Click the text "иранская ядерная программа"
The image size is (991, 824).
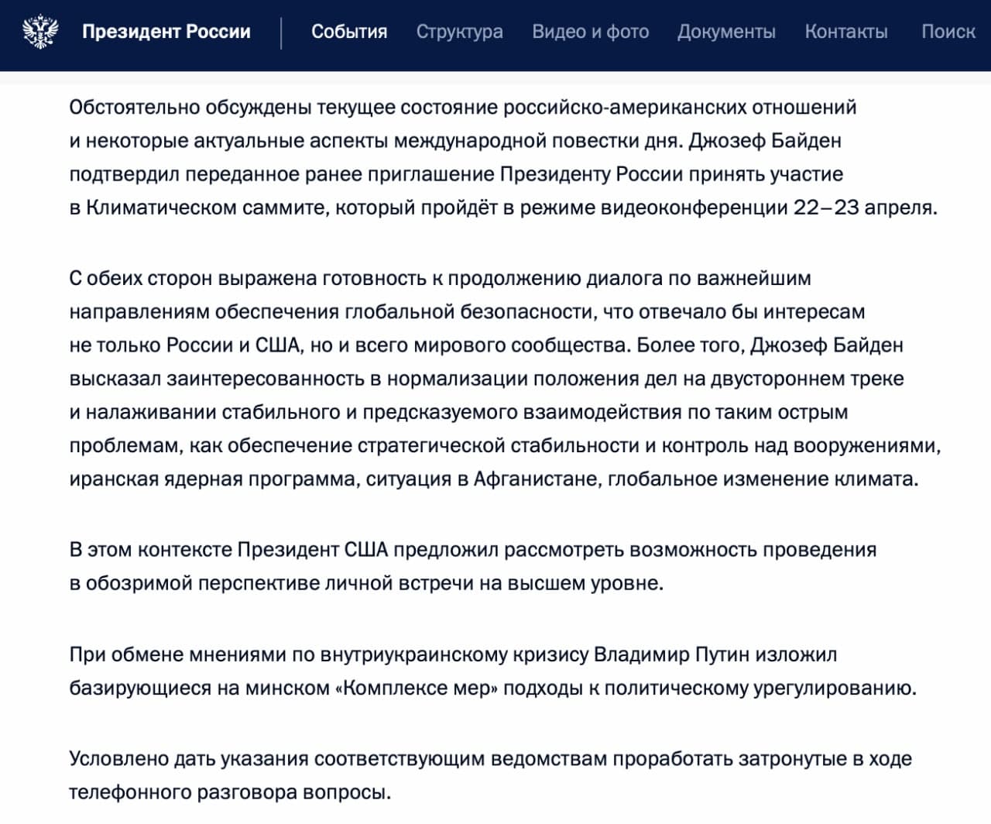[213, 479]
